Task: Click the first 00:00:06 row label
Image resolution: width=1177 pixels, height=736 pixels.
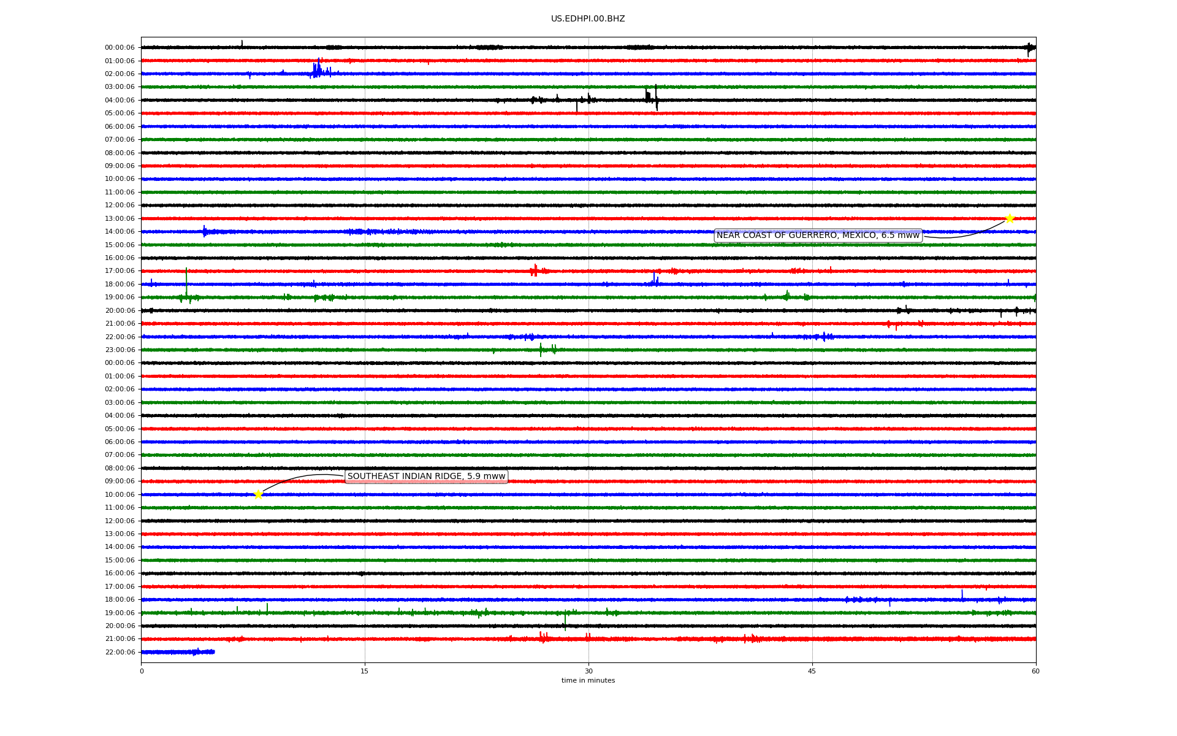Action: (x=120, y=48)
